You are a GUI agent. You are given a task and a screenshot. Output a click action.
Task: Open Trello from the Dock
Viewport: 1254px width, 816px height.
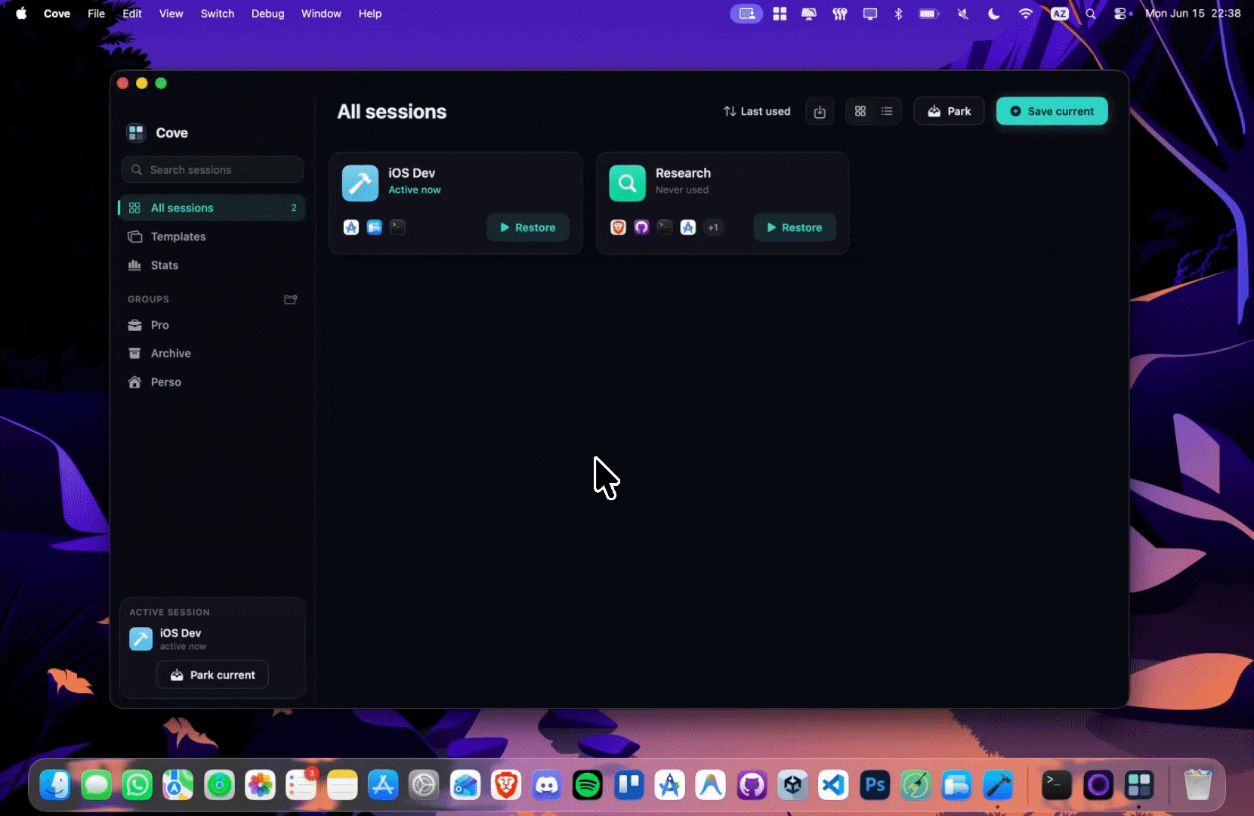629,786
